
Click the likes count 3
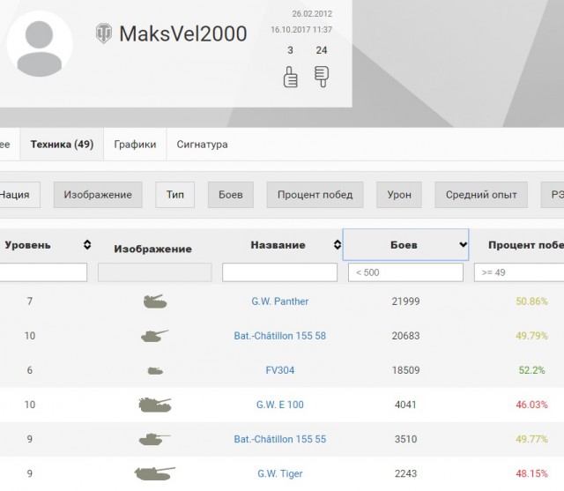pyautogui.click(x=290, y=50)
